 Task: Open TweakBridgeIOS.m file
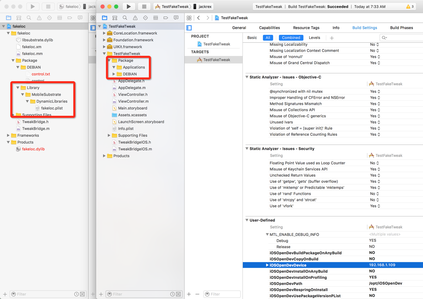(x=135, y=149)
